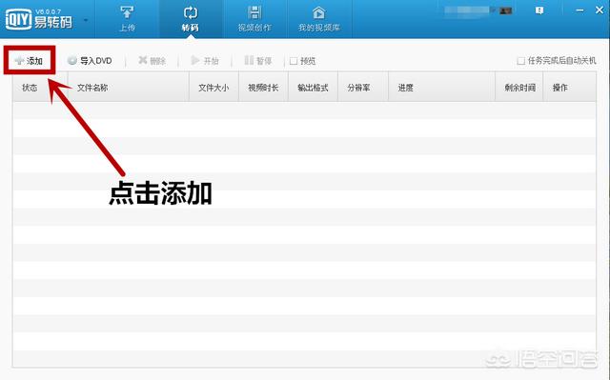Viewport: 610px width, 380px height.
Task: Open the feedback notice icon in title bar
Action: pos(539,10)
